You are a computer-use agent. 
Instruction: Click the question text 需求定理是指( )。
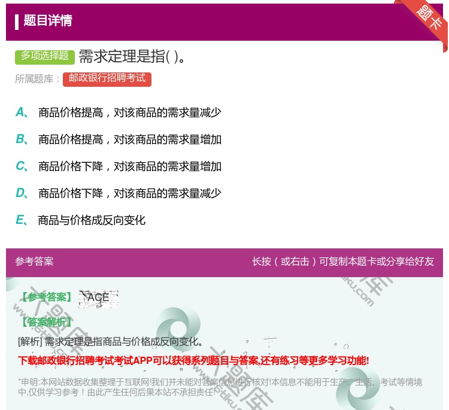pos(132,56)
